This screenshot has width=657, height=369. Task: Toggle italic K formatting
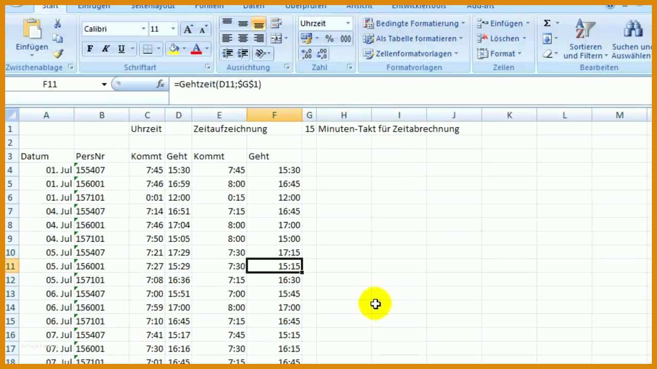pyautogui.click(x=106, y=49)
